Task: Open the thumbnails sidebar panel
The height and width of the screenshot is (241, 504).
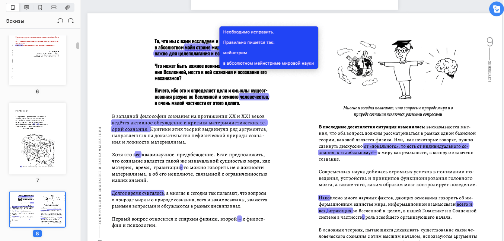Action: 13,7
